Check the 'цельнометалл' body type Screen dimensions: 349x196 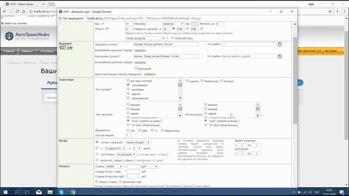coord(128,98)
